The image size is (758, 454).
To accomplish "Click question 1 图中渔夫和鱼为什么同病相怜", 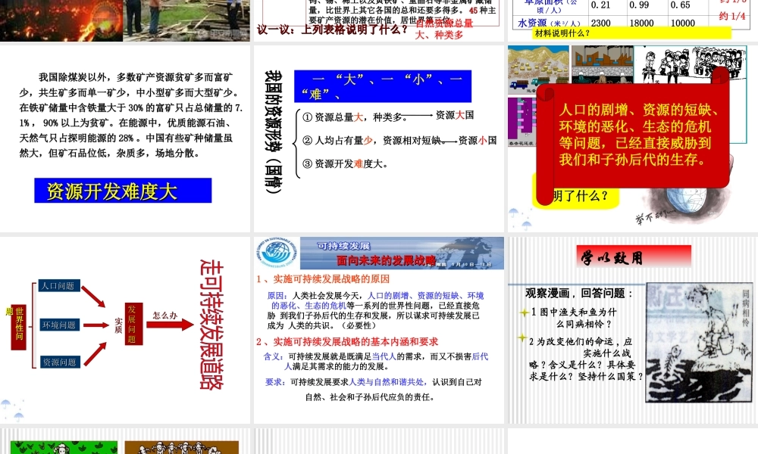I will click(573, 318).
